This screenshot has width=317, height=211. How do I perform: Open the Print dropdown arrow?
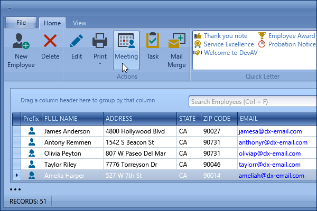click(100, 64)
